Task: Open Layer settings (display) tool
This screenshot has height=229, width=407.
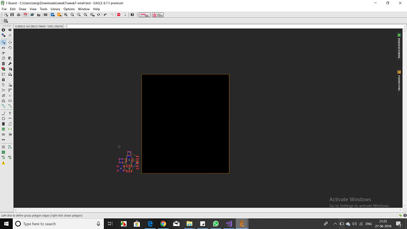Action: (4, 35)
